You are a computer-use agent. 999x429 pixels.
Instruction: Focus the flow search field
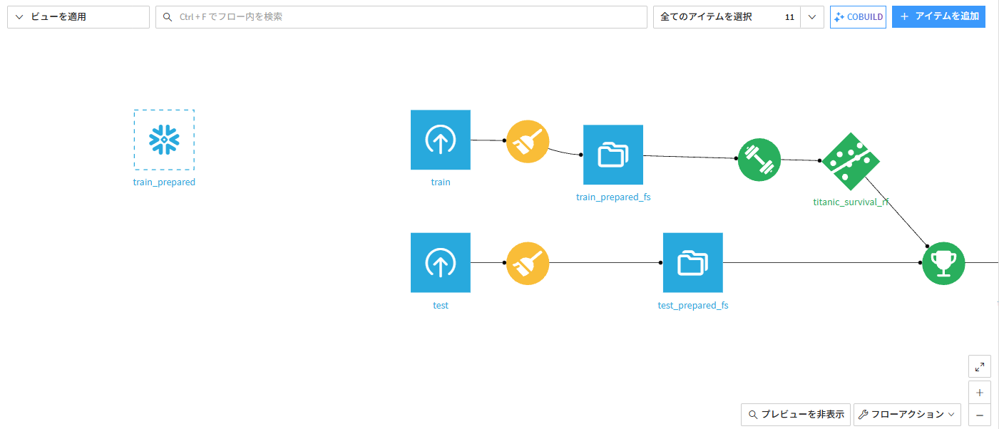(x=401, y=17)
